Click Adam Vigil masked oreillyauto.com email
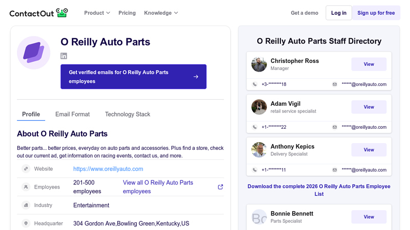This screenshot has width=410, height=230. click(364, 127)
